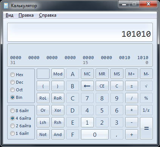Click the MC memory clear button
This screenshot has height=147, width=160.
click(87, 74)
